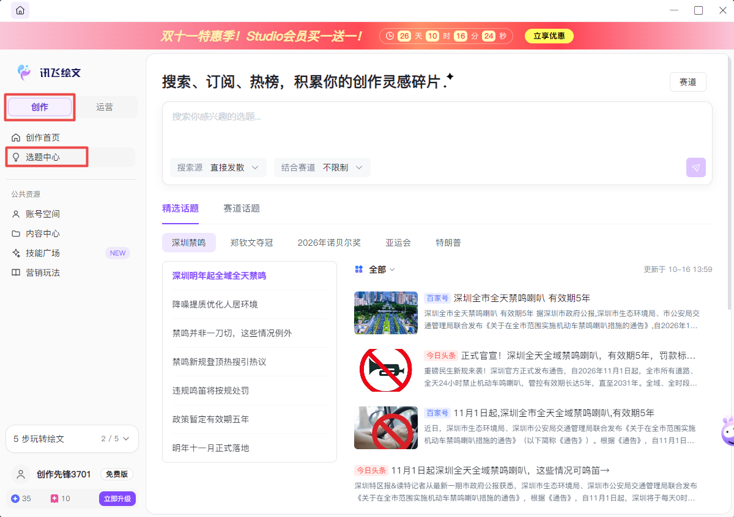Open 创作首页 from the sidebar
Image resolution: width=734 pixels, height=517 pixels.
click(42, 137)
